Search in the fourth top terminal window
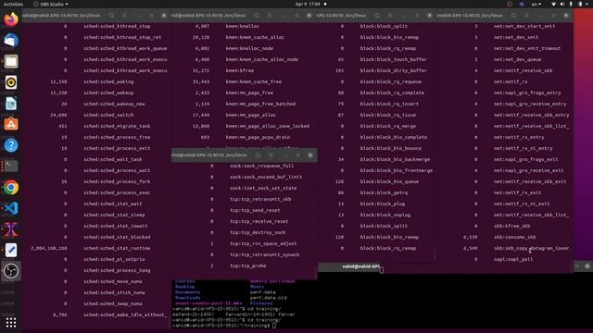This screenshot has width=593, height=333. (513, 16)
